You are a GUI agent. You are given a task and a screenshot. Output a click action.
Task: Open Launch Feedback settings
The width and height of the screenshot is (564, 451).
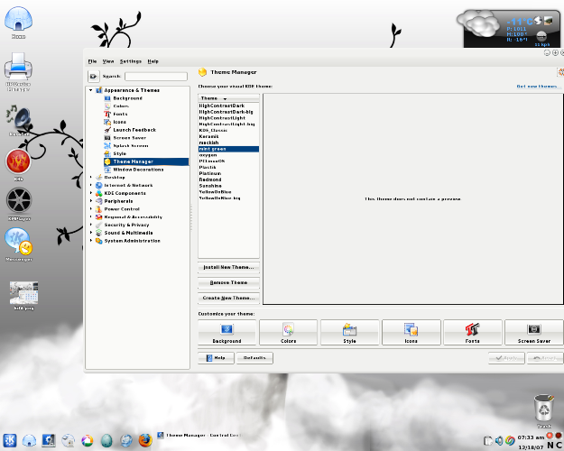(x=134, y=130)
